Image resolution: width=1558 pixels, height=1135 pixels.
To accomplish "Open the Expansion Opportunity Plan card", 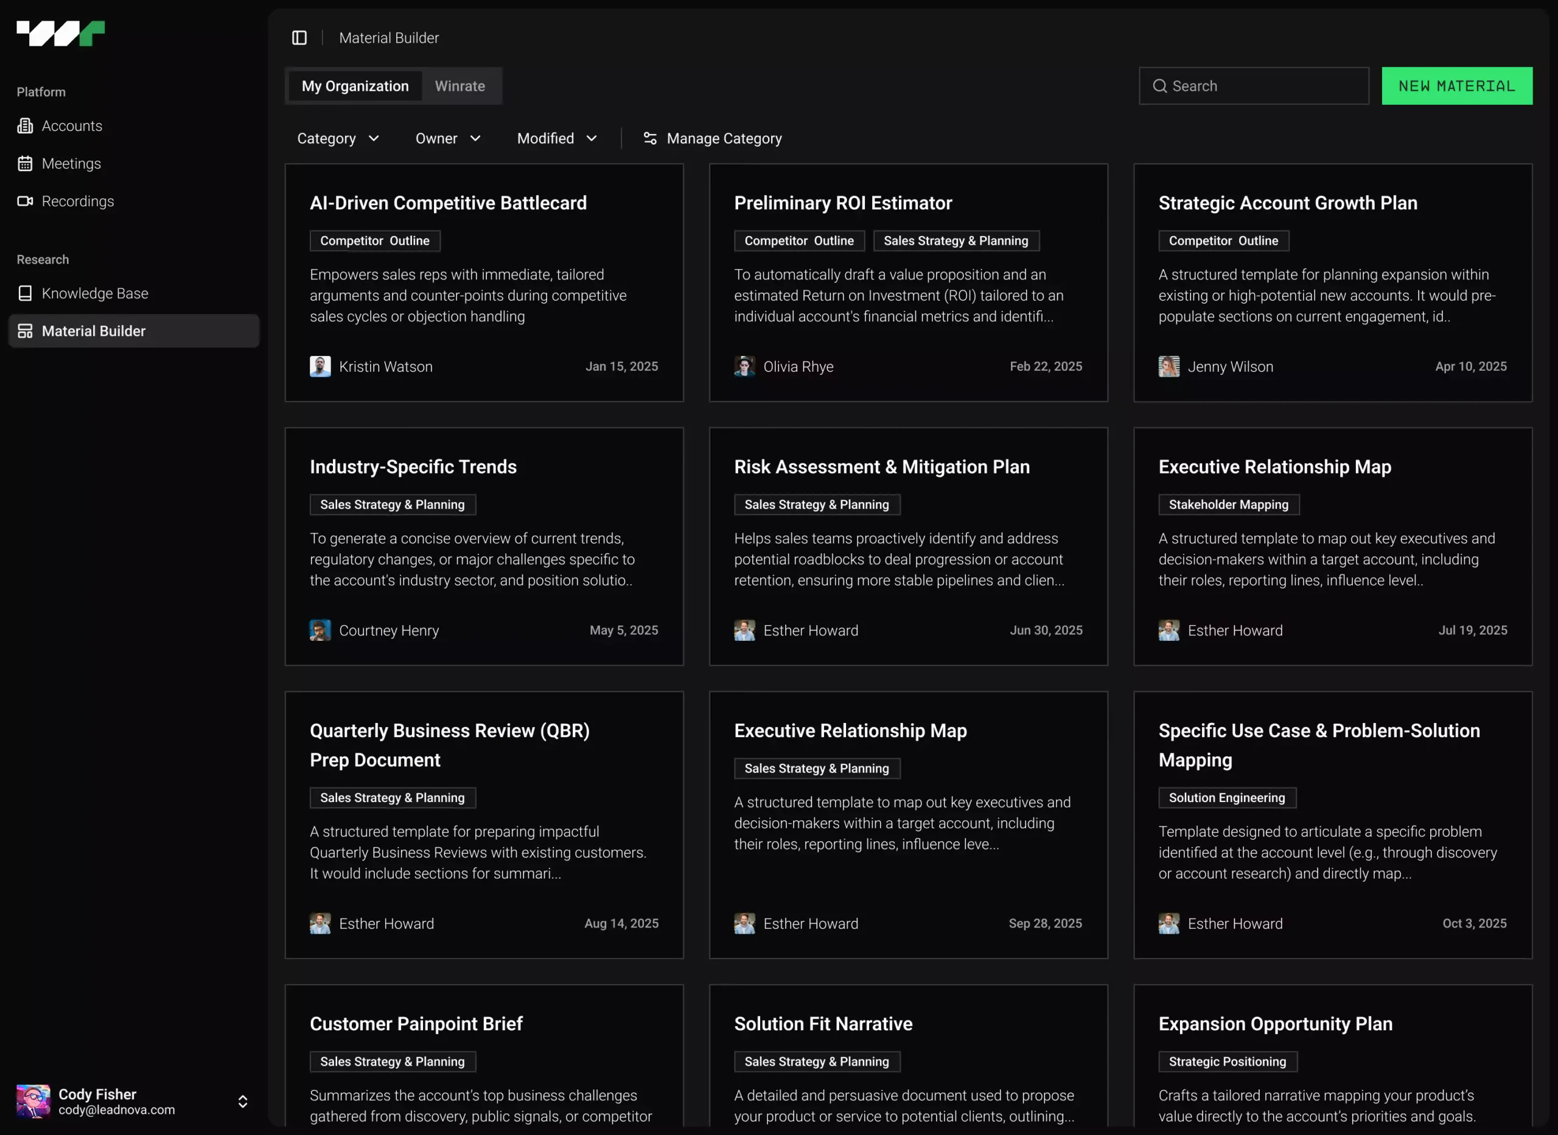I will click(1333, 1055).
